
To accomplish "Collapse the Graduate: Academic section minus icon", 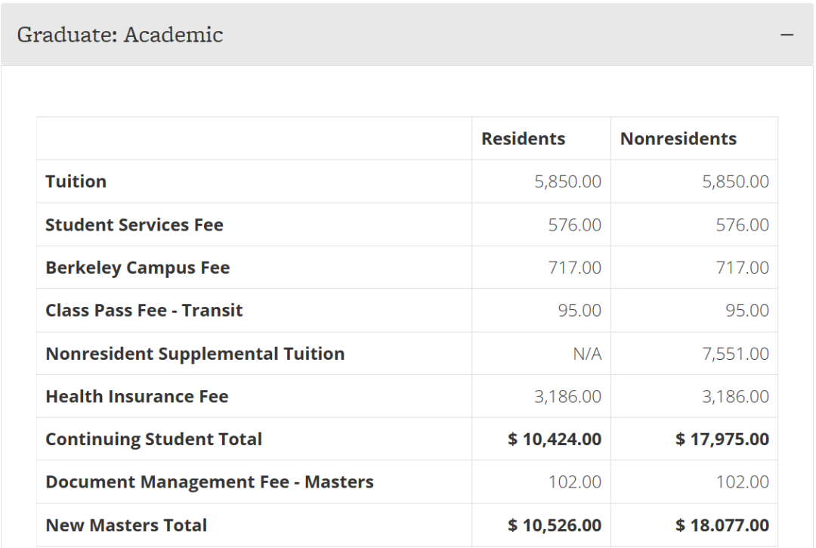I will click(787, 35).
